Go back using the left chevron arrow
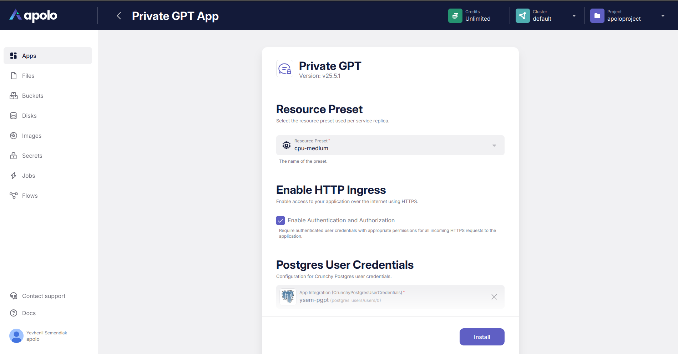The height and width of the screenshot is (354, 678). 119,16
